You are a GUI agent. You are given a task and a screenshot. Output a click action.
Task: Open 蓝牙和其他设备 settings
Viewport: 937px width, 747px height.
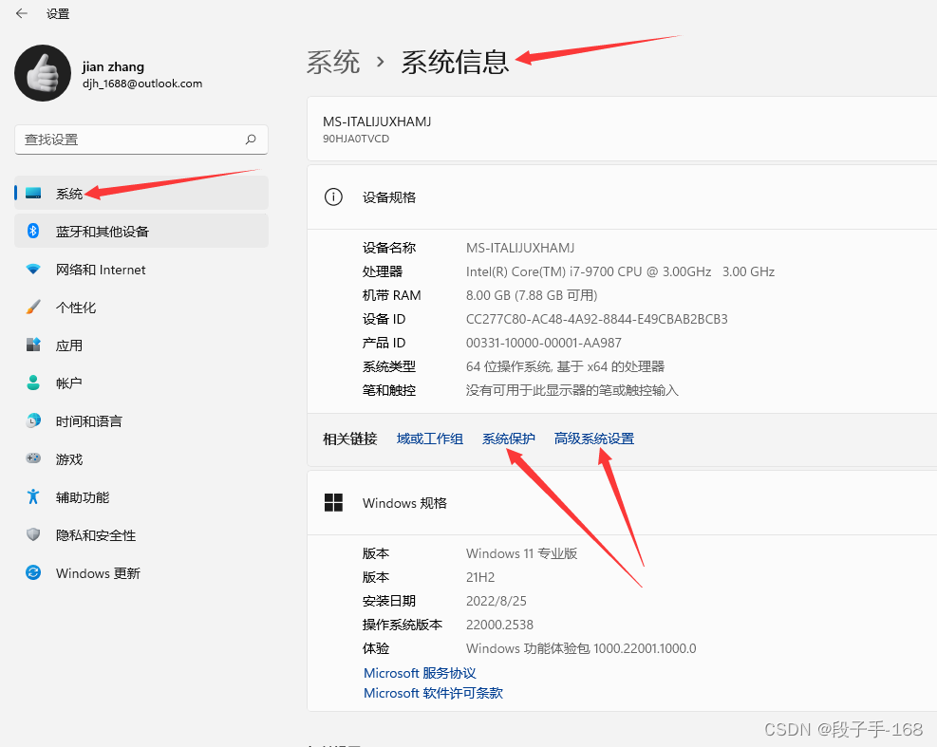tap(141, 231)
